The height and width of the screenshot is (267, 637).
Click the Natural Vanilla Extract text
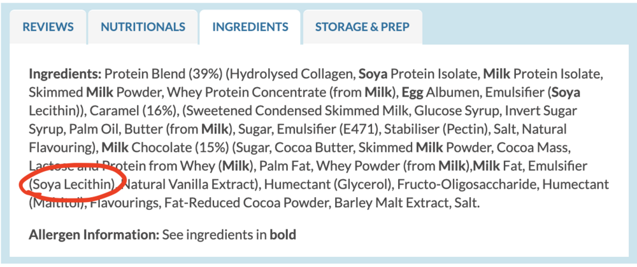[190, 185]
